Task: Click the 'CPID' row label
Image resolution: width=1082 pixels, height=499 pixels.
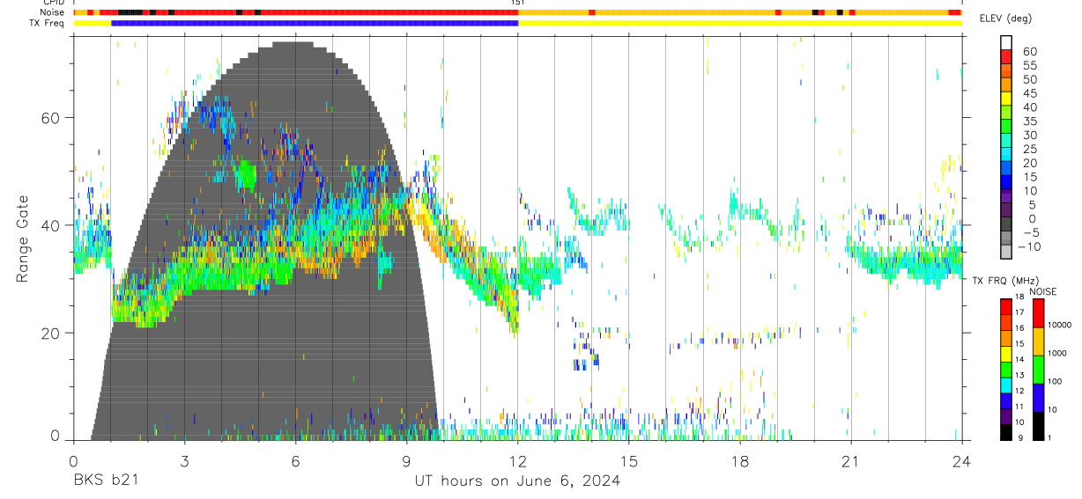Action: click(53, 3)
